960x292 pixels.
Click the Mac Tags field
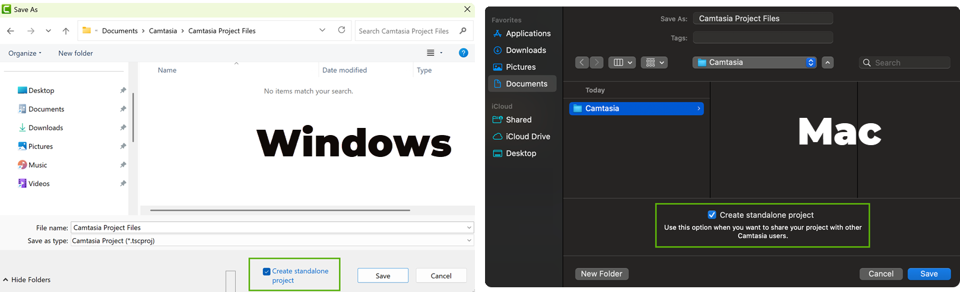coord(763,38)
